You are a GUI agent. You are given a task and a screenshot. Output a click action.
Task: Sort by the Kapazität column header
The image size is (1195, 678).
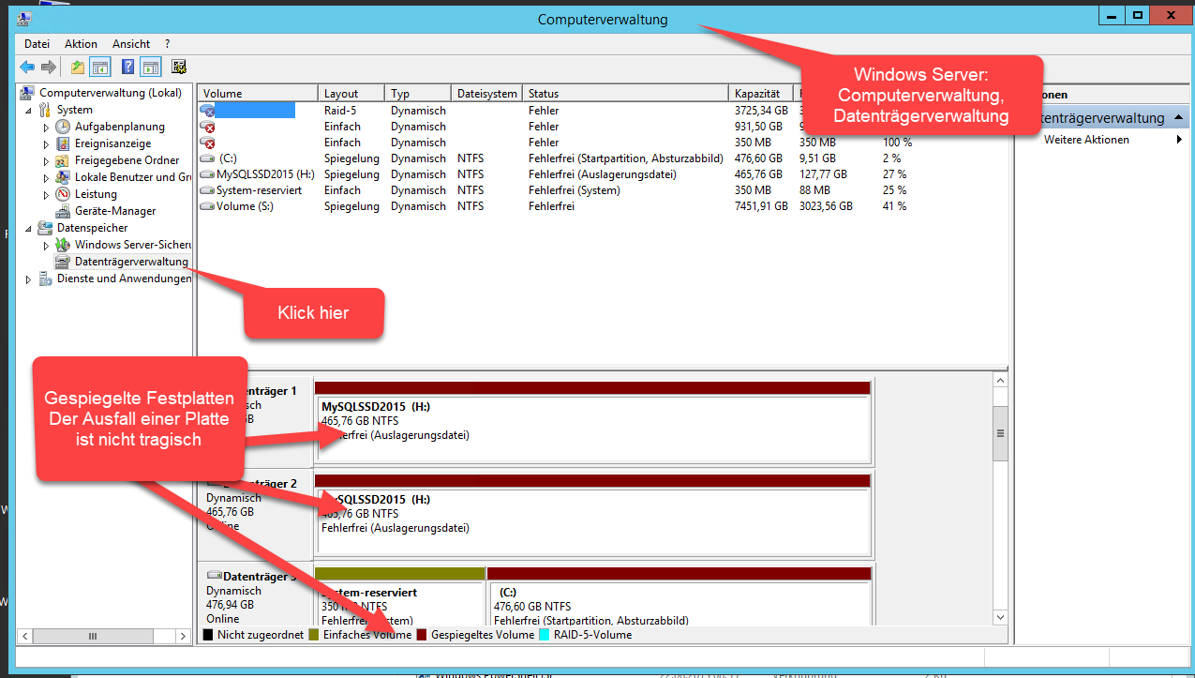761,94
